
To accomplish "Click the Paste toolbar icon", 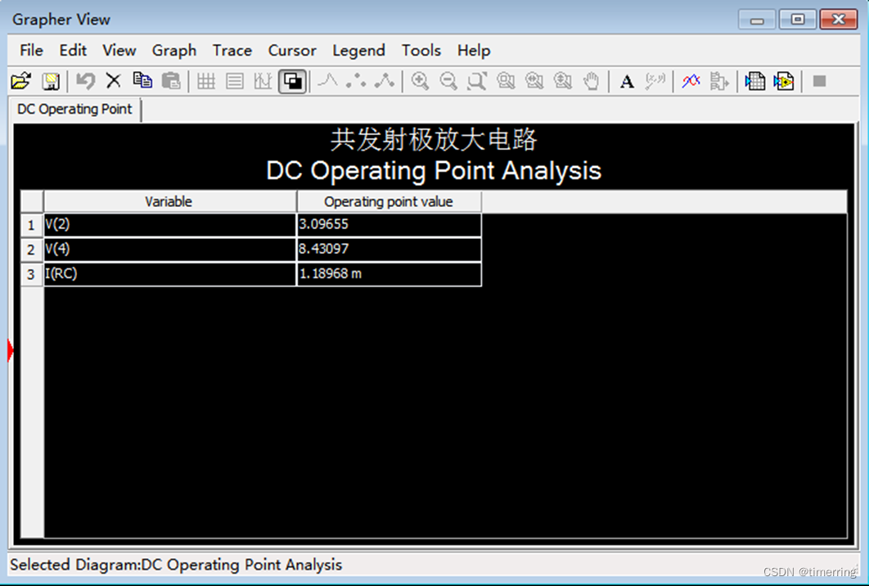I will coord(171,82).
